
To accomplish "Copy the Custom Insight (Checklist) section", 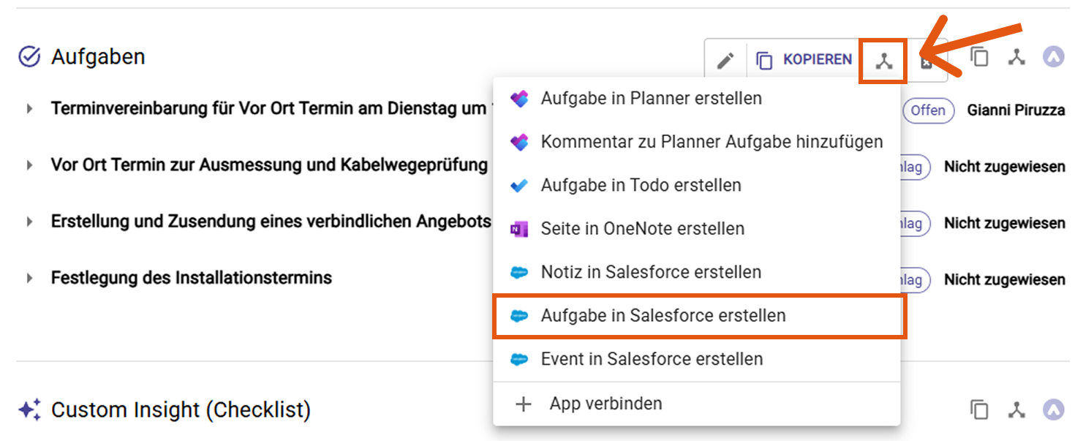I will coord(979,410).
